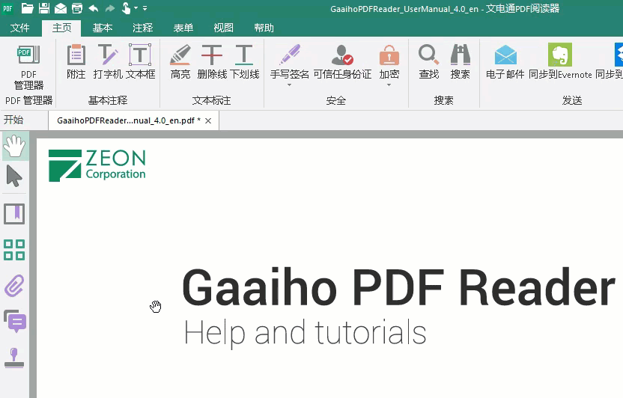The width and height of the screenshot is (623, 398).
Task: Select the 下划线 underline tool
Action: coord(244,61)
